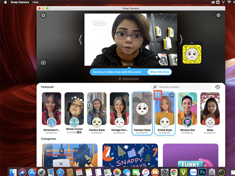Open lens history clock icon
235x176 pixels.
pyautogui.click(x=217, y=87)
